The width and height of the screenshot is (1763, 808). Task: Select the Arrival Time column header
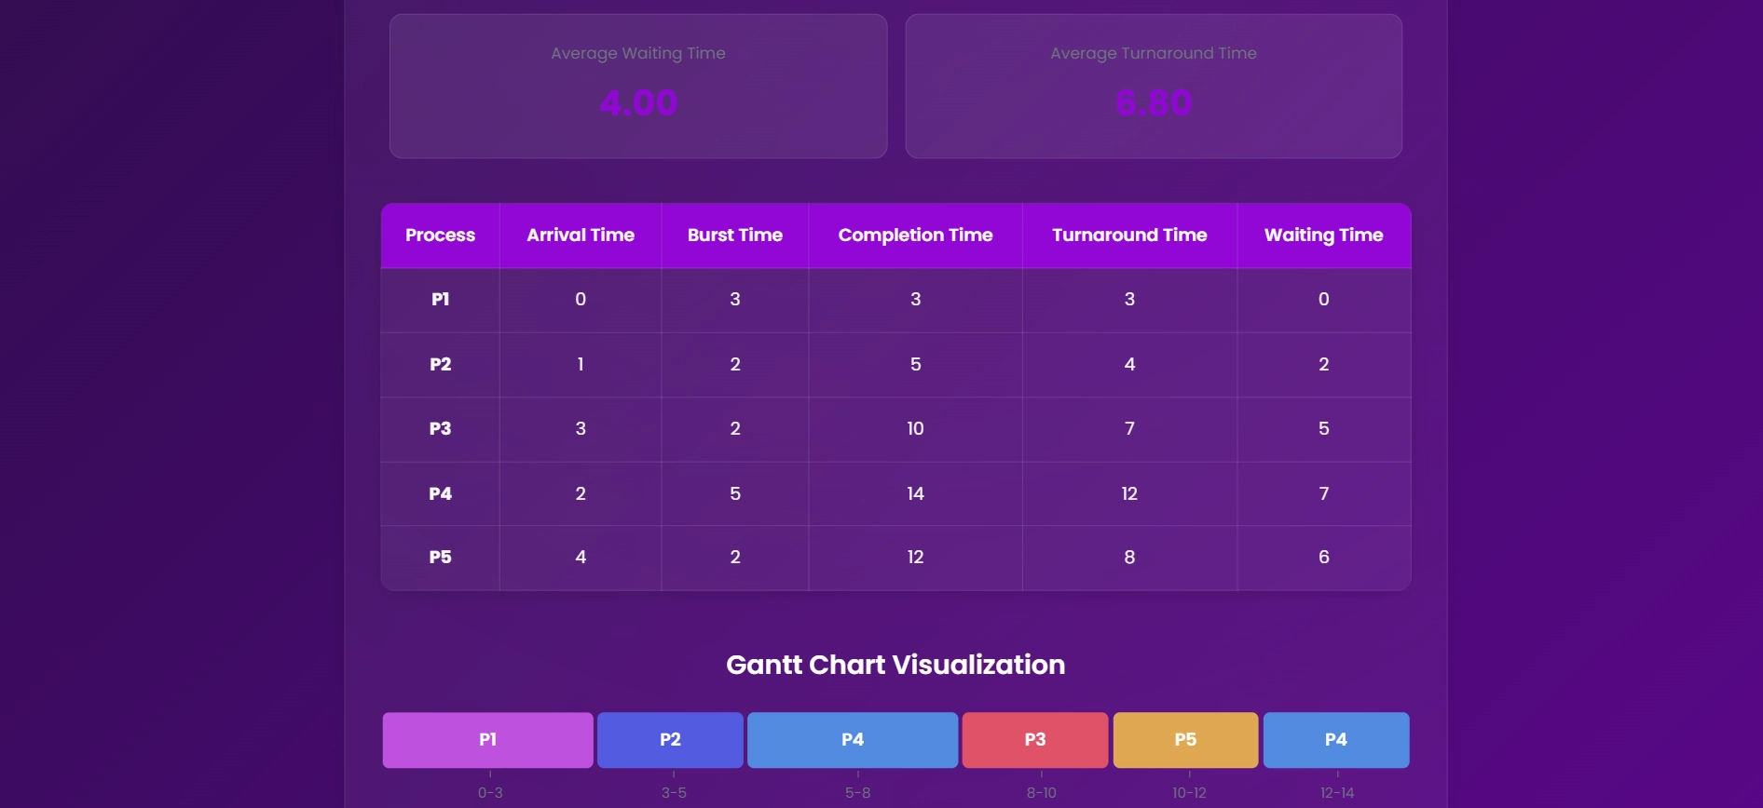coord(581,236)
